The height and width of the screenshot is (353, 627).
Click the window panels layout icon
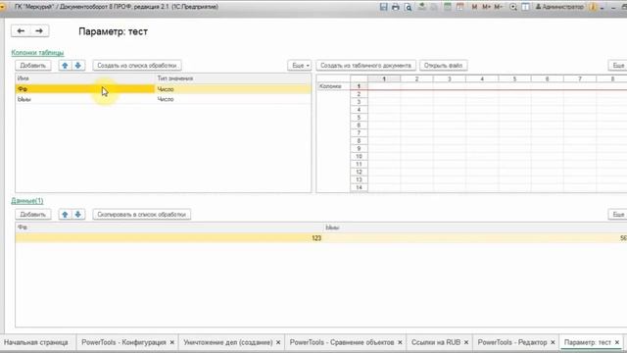pos(525,7)
